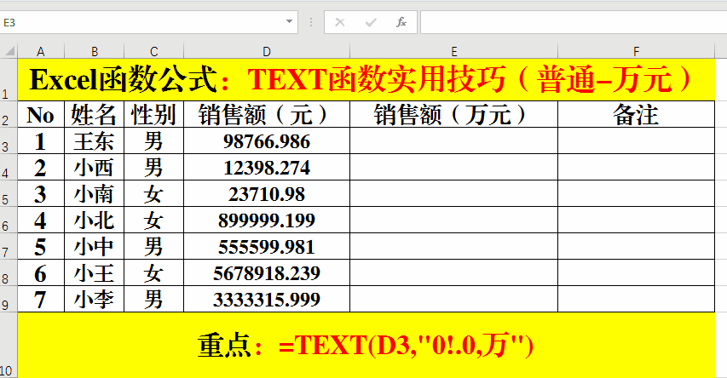Select empty 备注 cell in 小西's row

click(x=636, y=167)
